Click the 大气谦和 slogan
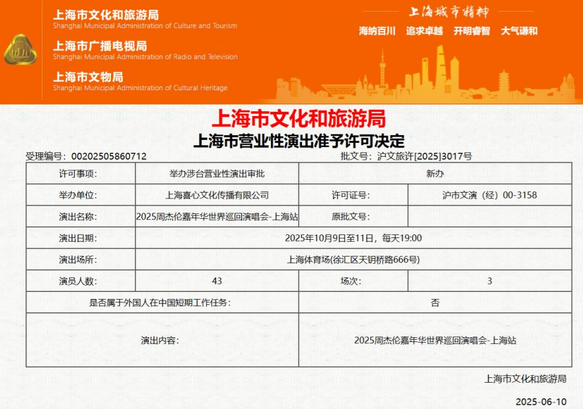583x409 pixels. [519, 31]
